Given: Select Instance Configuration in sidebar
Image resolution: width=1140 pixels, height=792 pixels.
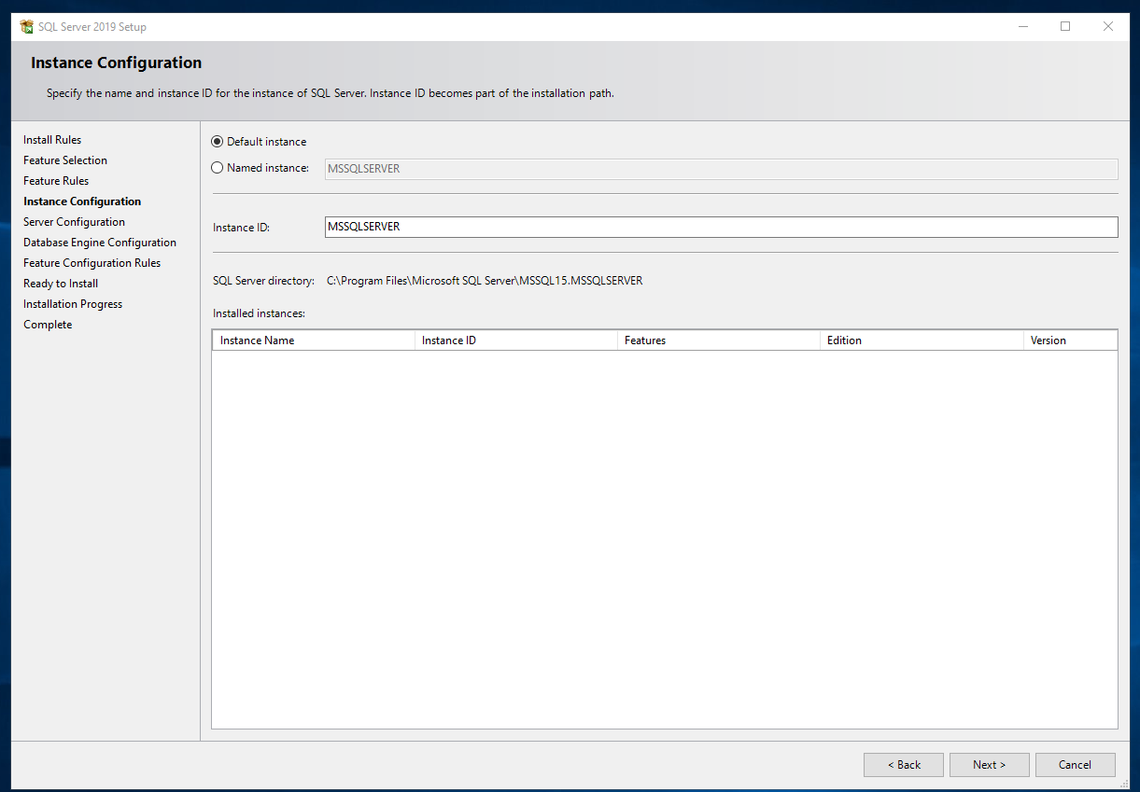Looking at the screenshot, I should 82,201.
